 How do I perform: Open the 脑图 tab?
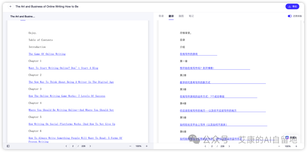click(181, 16)
